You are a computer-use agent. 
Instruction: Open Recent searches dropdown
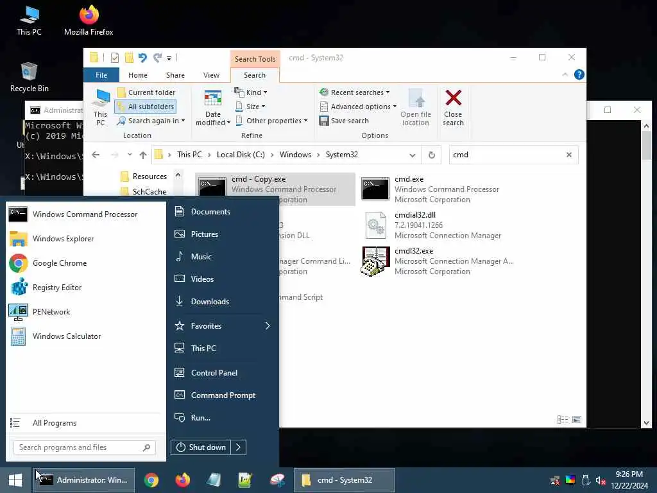click(x=354, y=92)
